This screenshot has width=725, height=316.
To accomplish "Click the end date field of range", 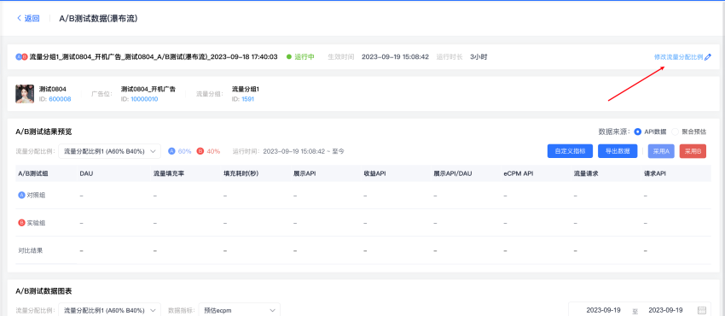I will (x=665, y=310).
